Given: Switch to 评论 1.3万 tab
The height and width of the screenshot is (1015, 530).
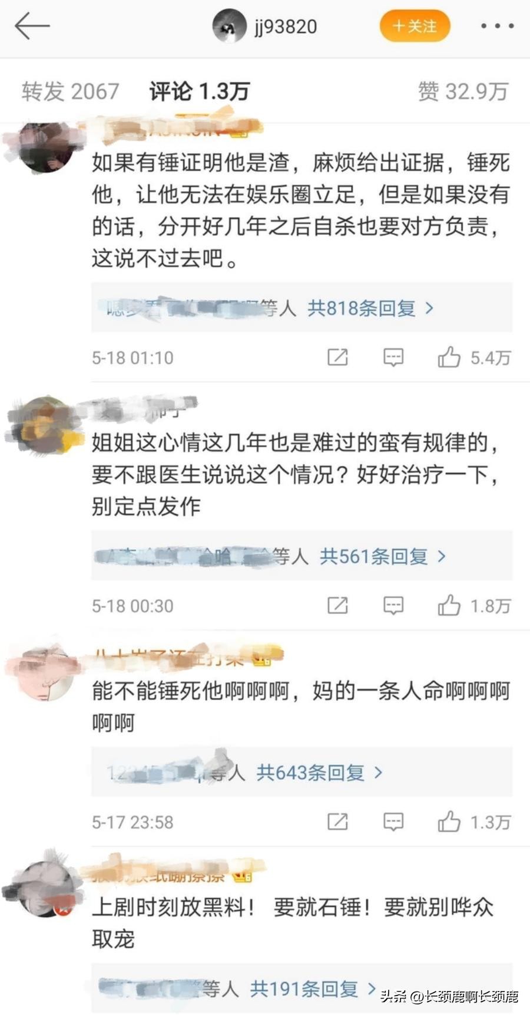Looking at the screenshot, I should pyautogui.click(x=200, y=91).
